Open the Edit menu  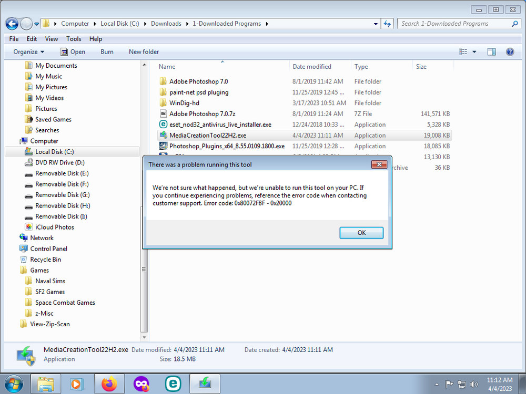tap(32, 39)
